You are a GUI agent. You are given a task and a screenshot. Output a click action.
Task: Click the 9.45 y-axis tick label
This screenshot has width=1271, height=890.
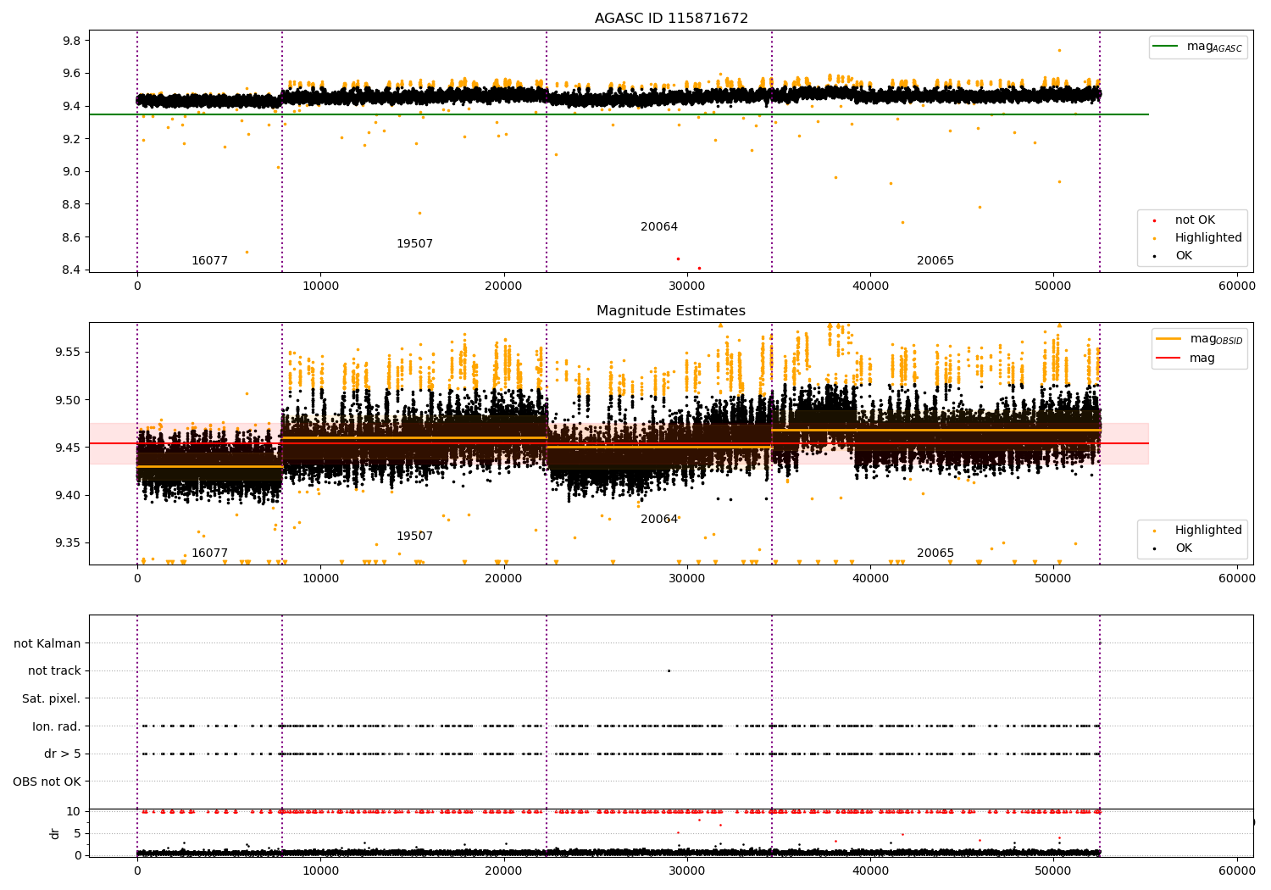(x=68, y=448)
